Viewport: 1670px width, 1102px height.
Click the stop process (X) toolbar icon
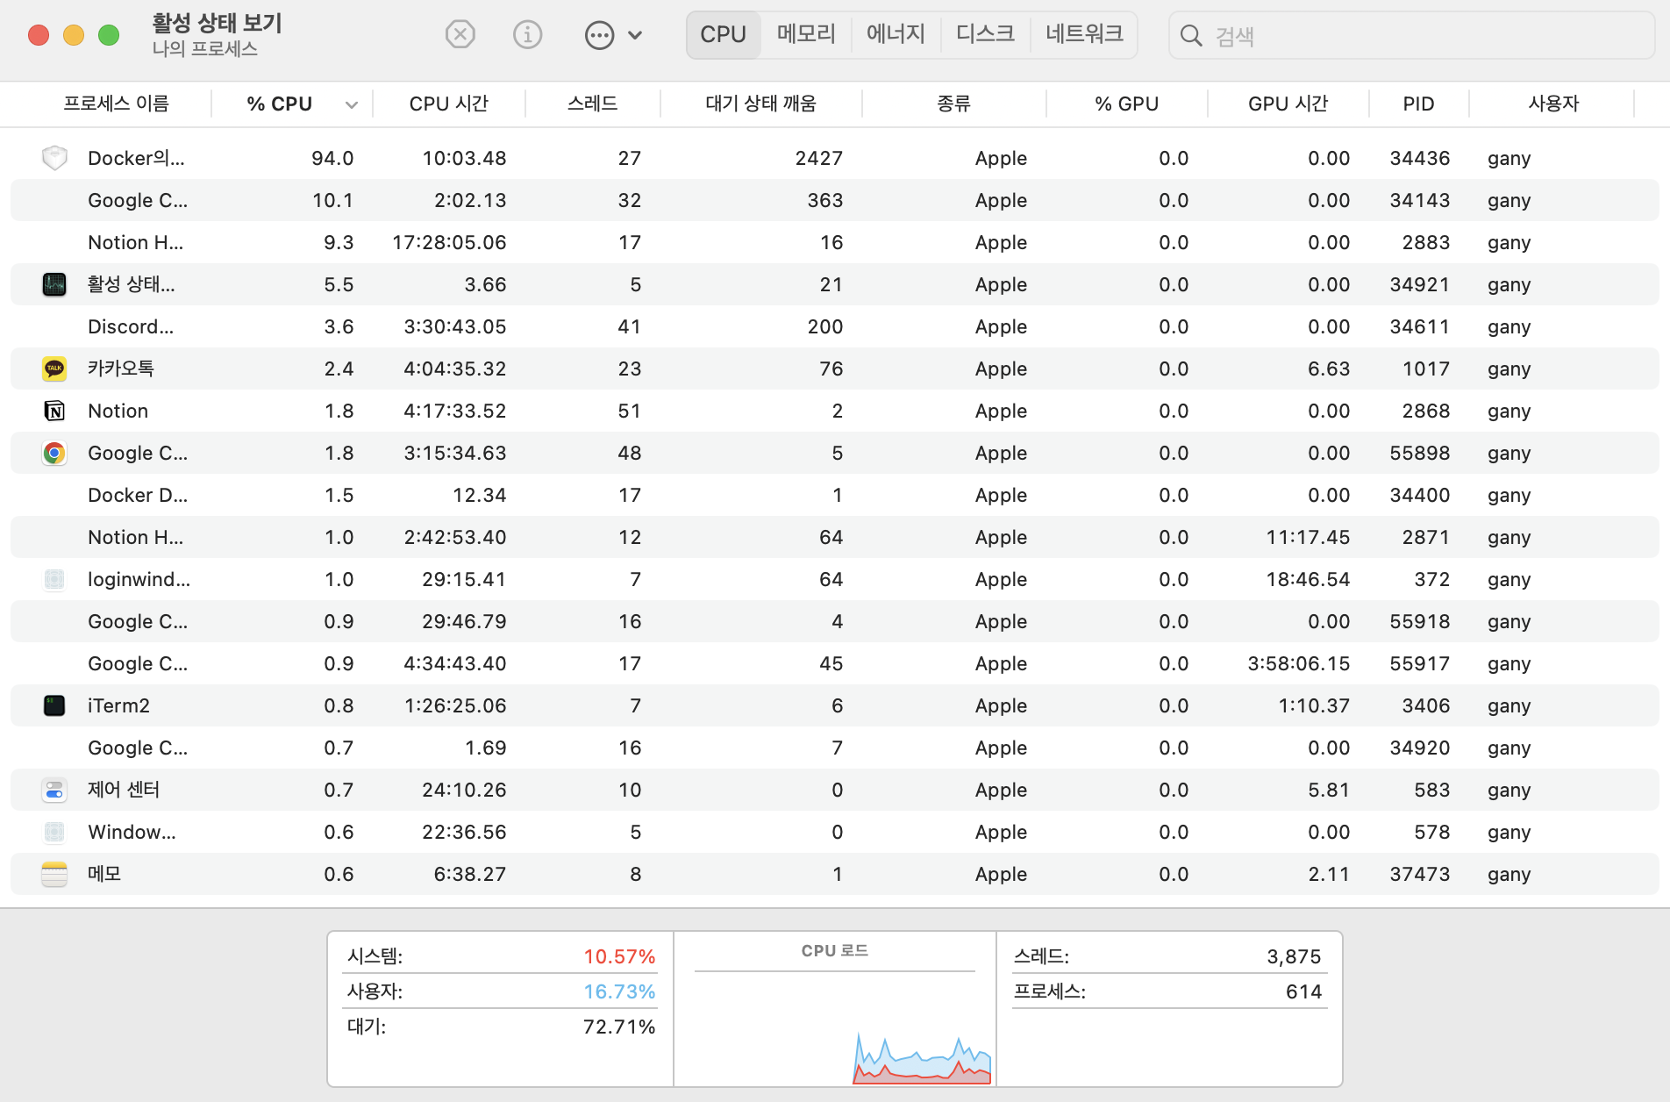pos(460,35)
